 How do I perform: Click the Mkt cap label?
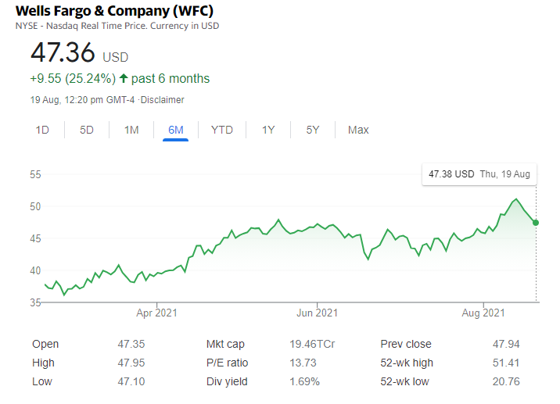pyautogui.click(x=225, y=344)
